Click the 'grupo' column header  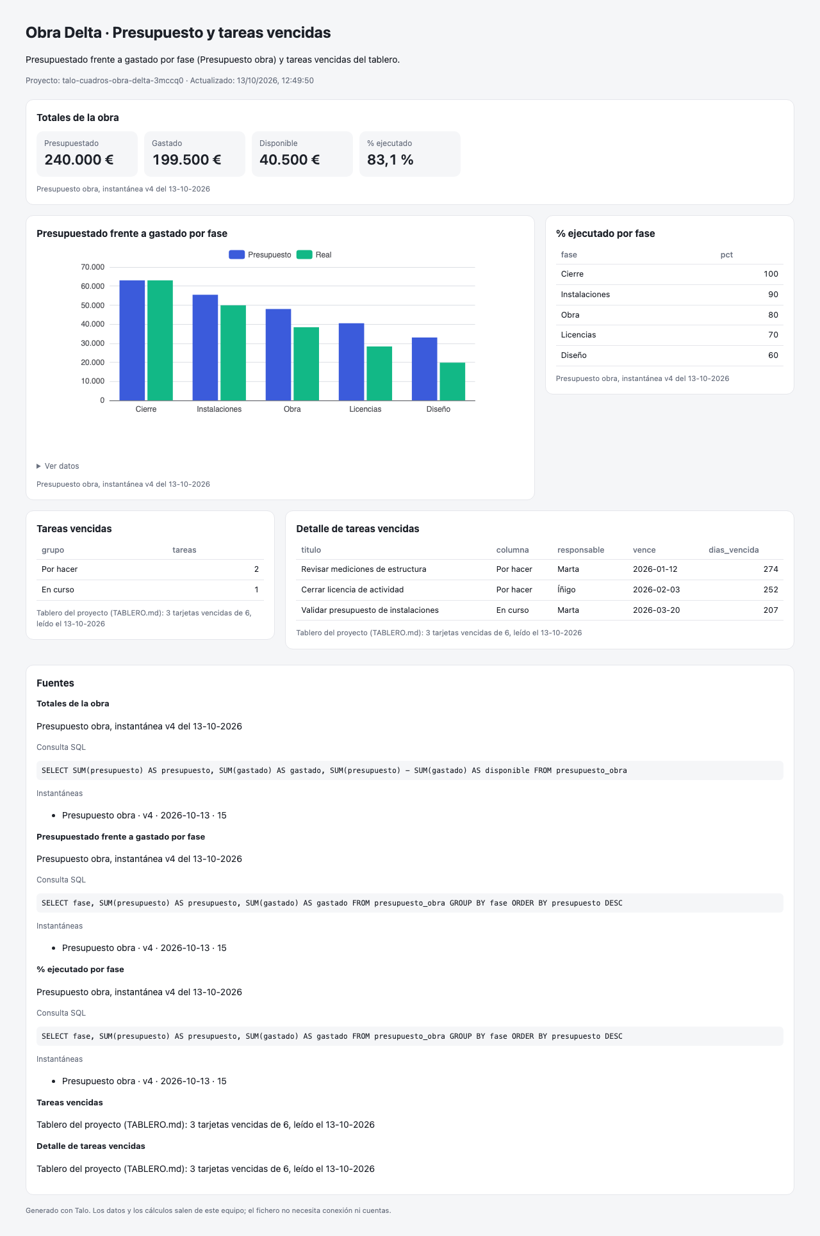click(53, 550)
